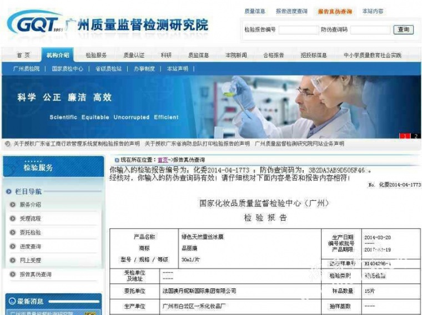Open 检验服务 navigation item
This screenshot has height=315, width=422.
point(96,55)
